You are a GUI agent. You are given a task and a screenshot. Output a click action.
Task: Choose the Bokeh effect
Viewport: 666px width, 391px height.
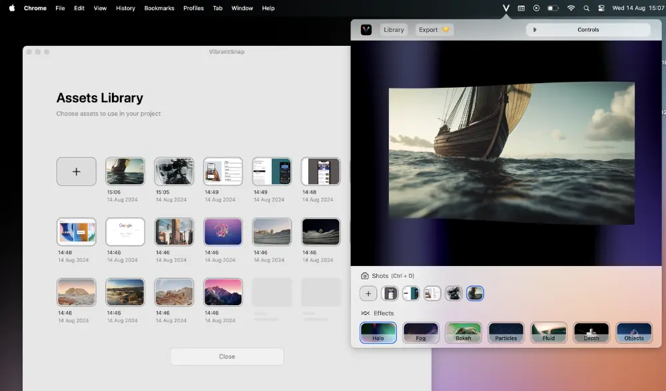[464, 332]
